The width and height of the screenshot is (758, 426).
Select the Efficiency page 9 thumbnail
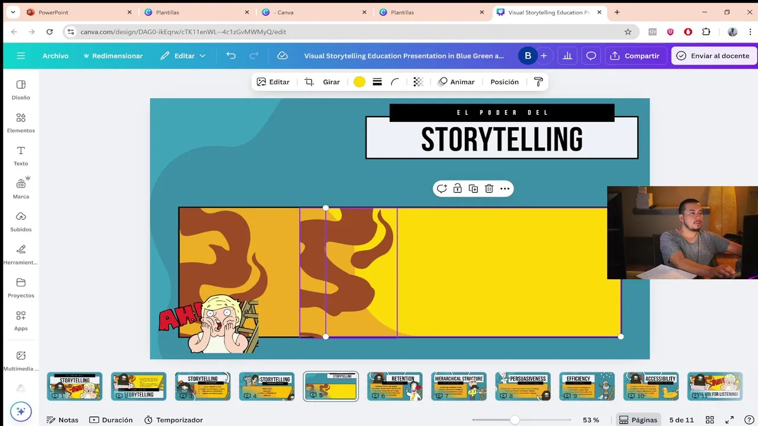pos(587,386)
